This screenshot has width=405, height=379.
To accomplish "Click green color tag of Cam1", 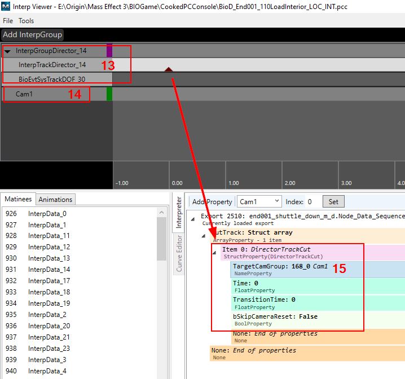I will pyautogui.click(x=109, y=94).
